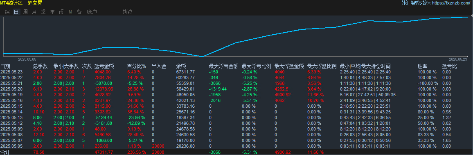Click the 出入金 column header
The height and width of the screenshot is (155, 473).
pos(159,66)
